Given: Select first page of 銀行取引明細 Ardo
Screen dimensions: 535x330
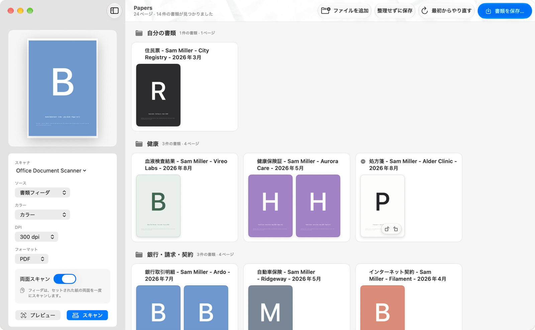Looking at the screenshot, I should (158, 308).
